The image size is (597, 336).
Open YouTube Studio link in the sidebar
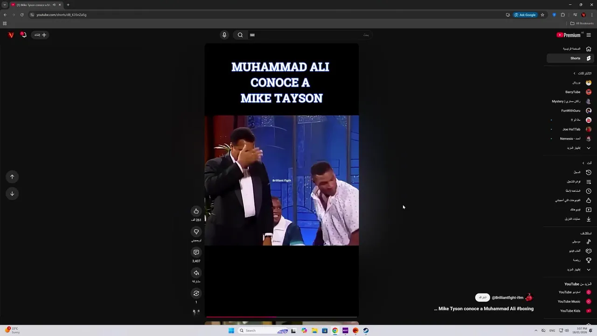tap(570, 292)
